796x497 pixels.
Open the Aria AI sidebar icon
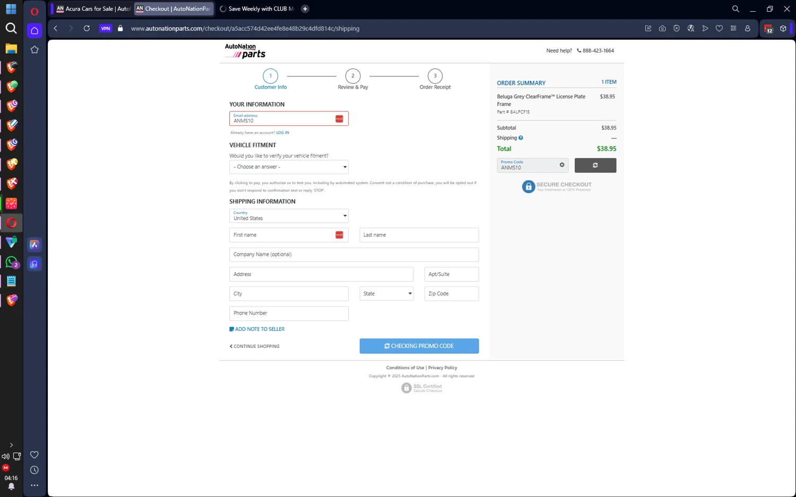pos(34,245)
